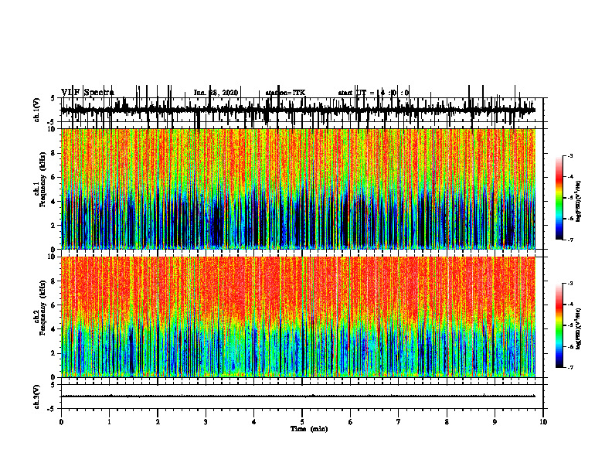
Task: Select the date text "Jan. 28, 2020"
Action: [x=216, y=93]
